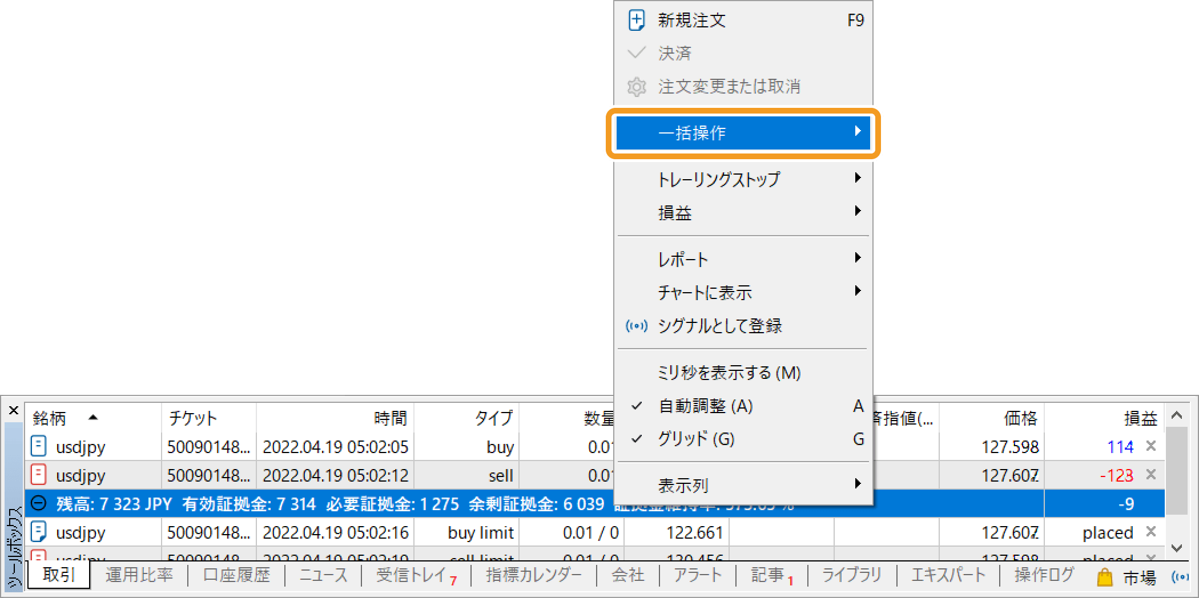Open the エキスパート tab
1199x598 pixels.
948,575
